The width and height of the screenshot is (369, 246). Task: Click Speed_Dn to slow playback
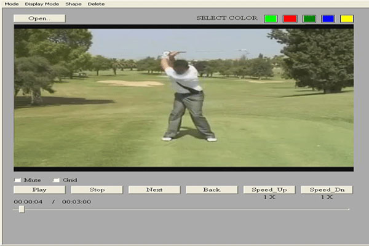(327, 190)
